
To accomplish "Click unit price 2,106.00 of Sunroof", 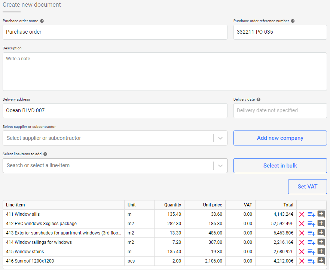I will (x=214, y=261).
